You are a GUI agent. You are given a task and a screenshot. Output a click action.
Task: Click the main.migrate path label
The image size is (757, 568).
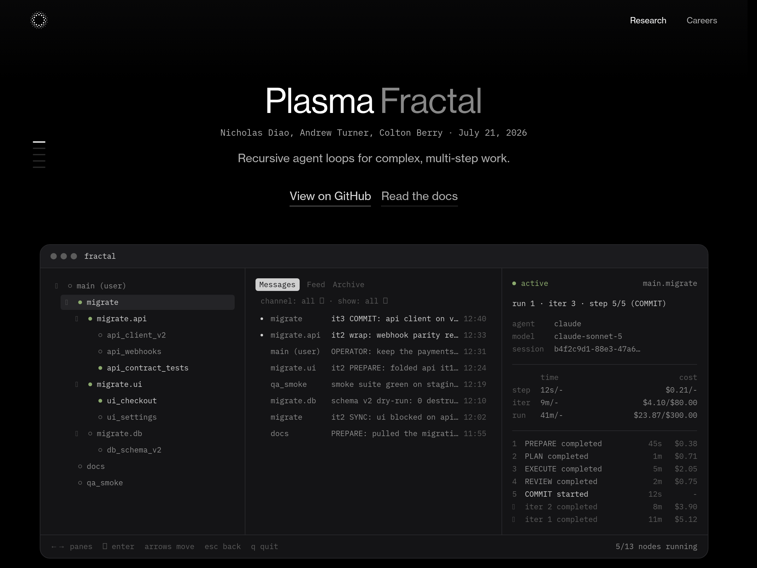[x=670, y=283]
